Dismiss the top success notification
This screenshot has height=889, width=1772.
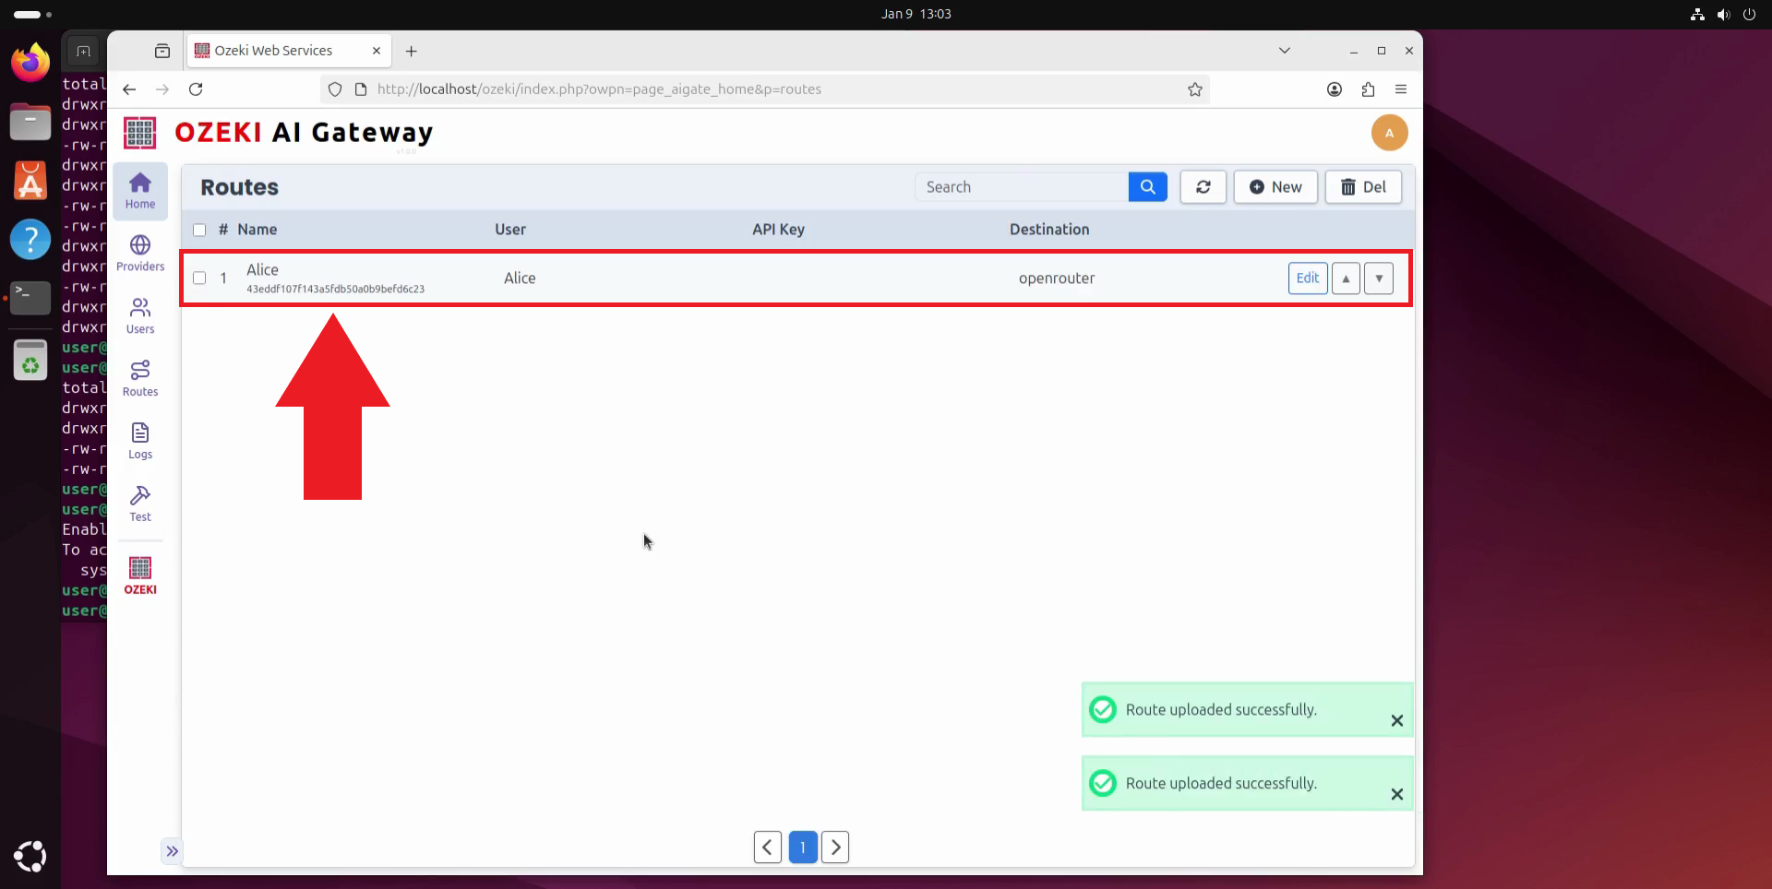pos(1396,720)
